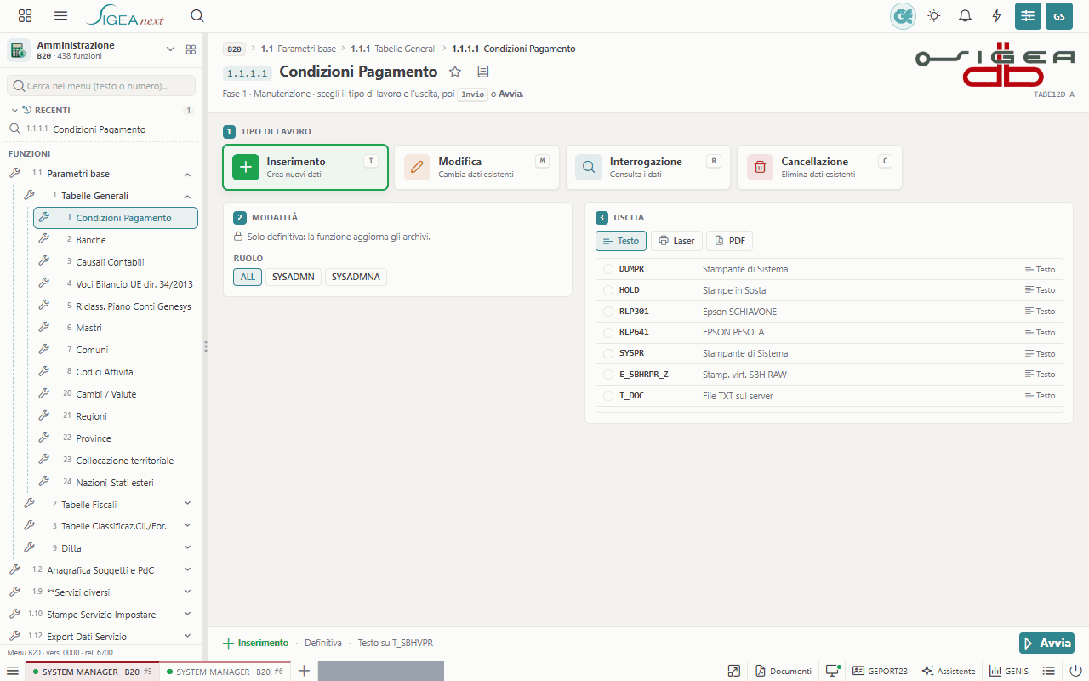Open the notes icon beside favorite star

coord(483,72)
